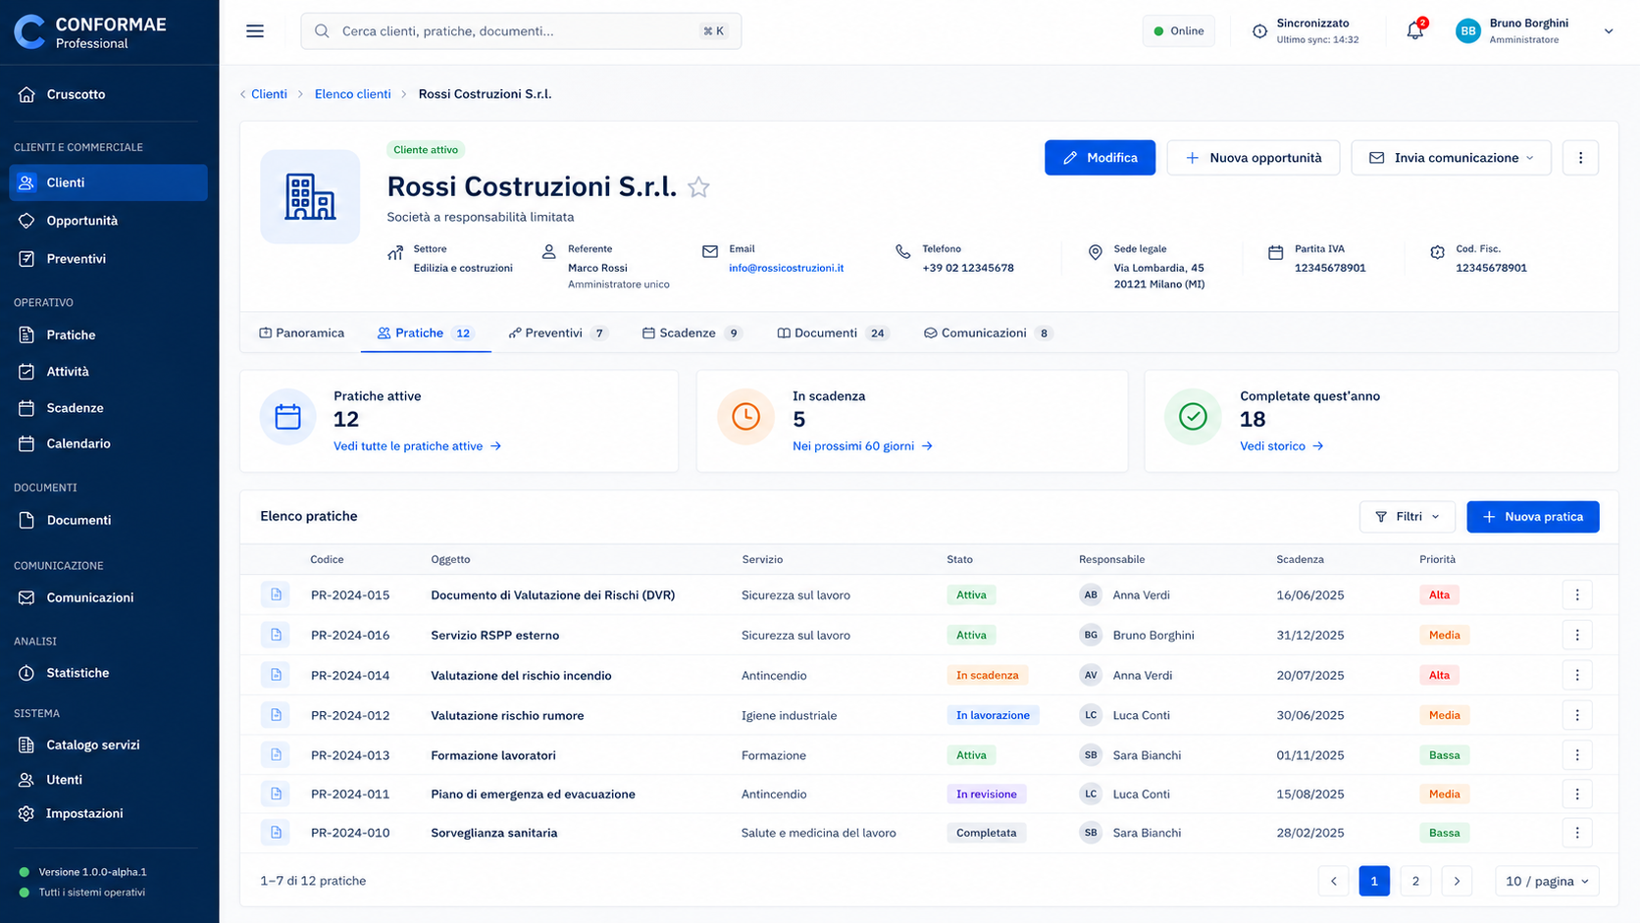Toggle favorite star for Rossi Costruzioni
Image resolution: width=1640 pixels, height=923 pixels.
(698, 187)
